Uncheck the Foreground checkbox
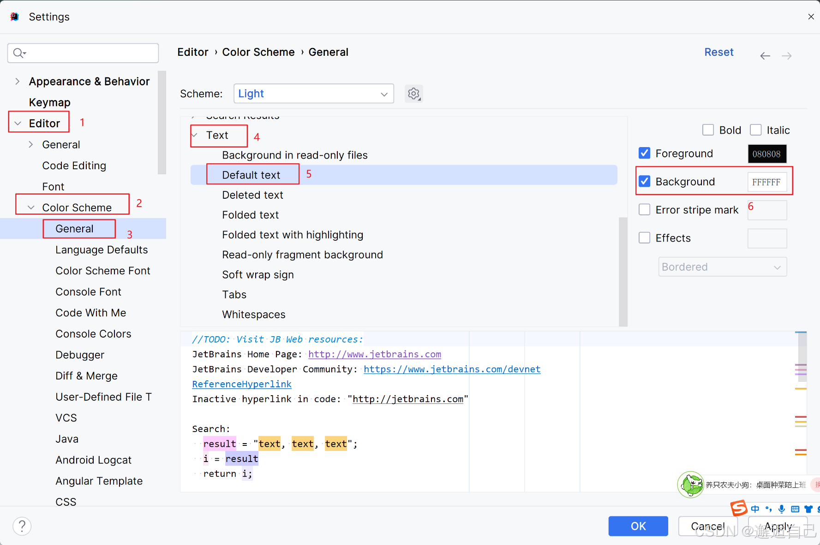 coord(644,153)
